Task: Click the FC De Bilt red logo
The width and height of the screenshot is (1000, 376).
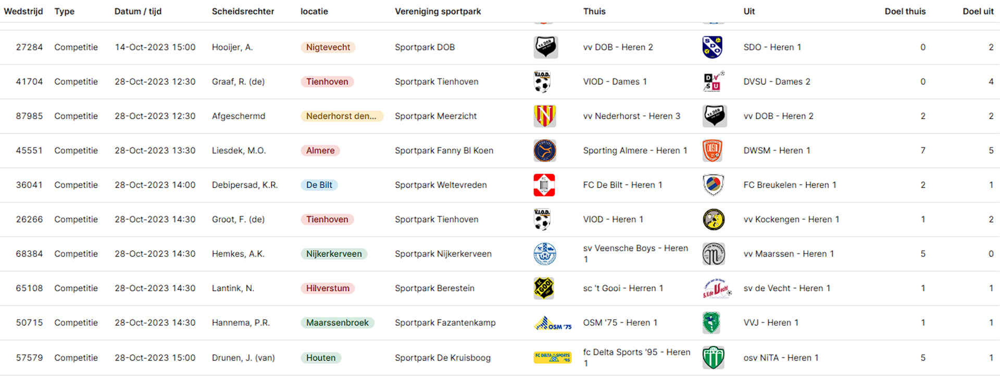Action: click(x=544, y=185)
